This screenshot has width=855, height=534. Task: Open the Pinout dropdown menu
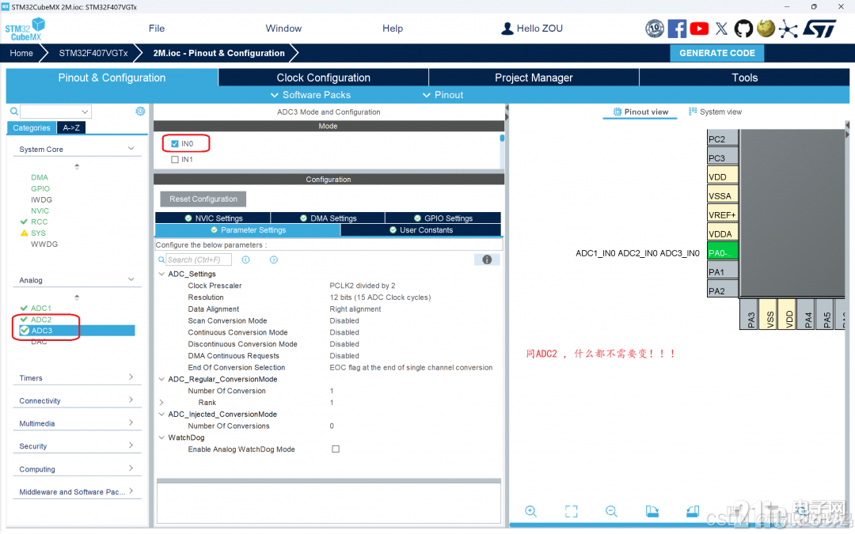pyautogui.click(x=443, y=95)
